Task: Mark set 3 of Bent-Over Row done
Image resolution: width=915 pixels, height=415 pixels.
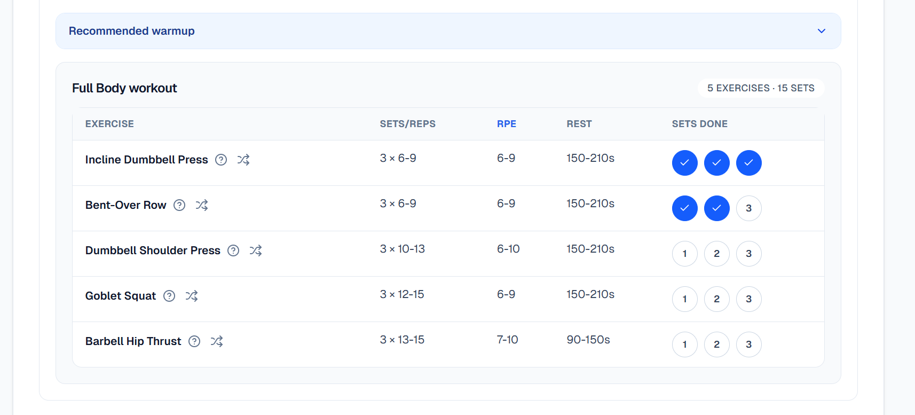Action: (x=749, y=208)
